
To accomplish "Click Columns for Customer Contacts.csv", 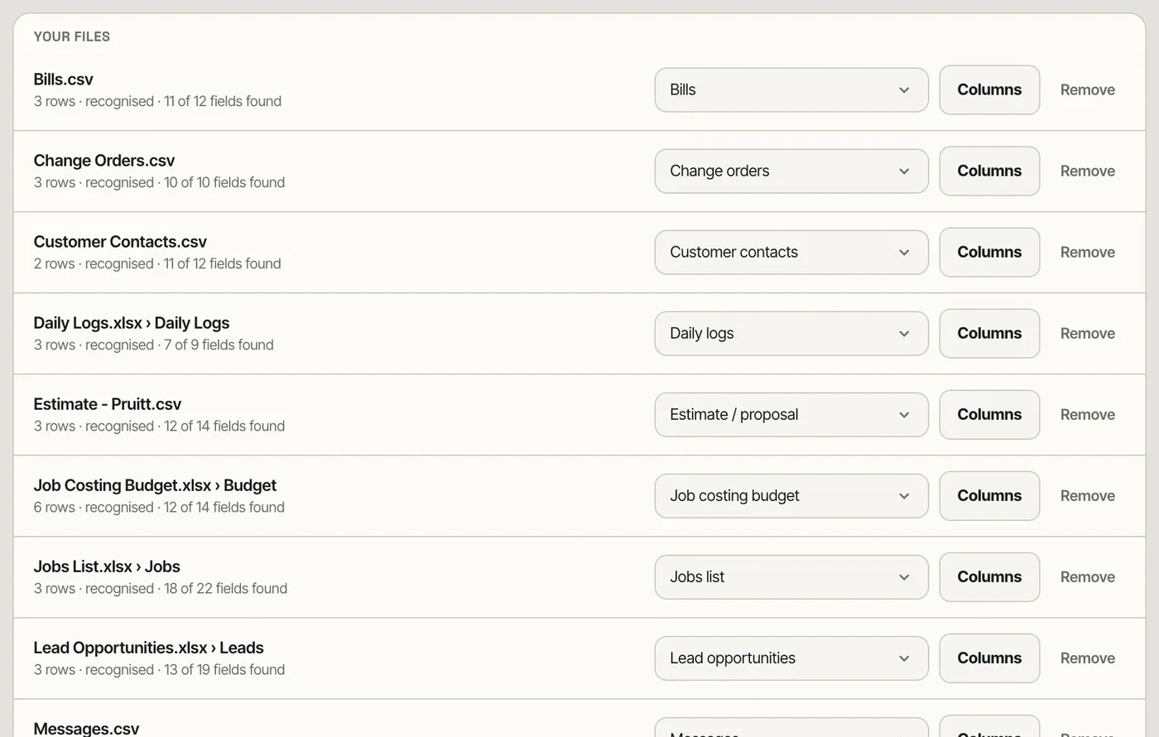I will (989, 252).
